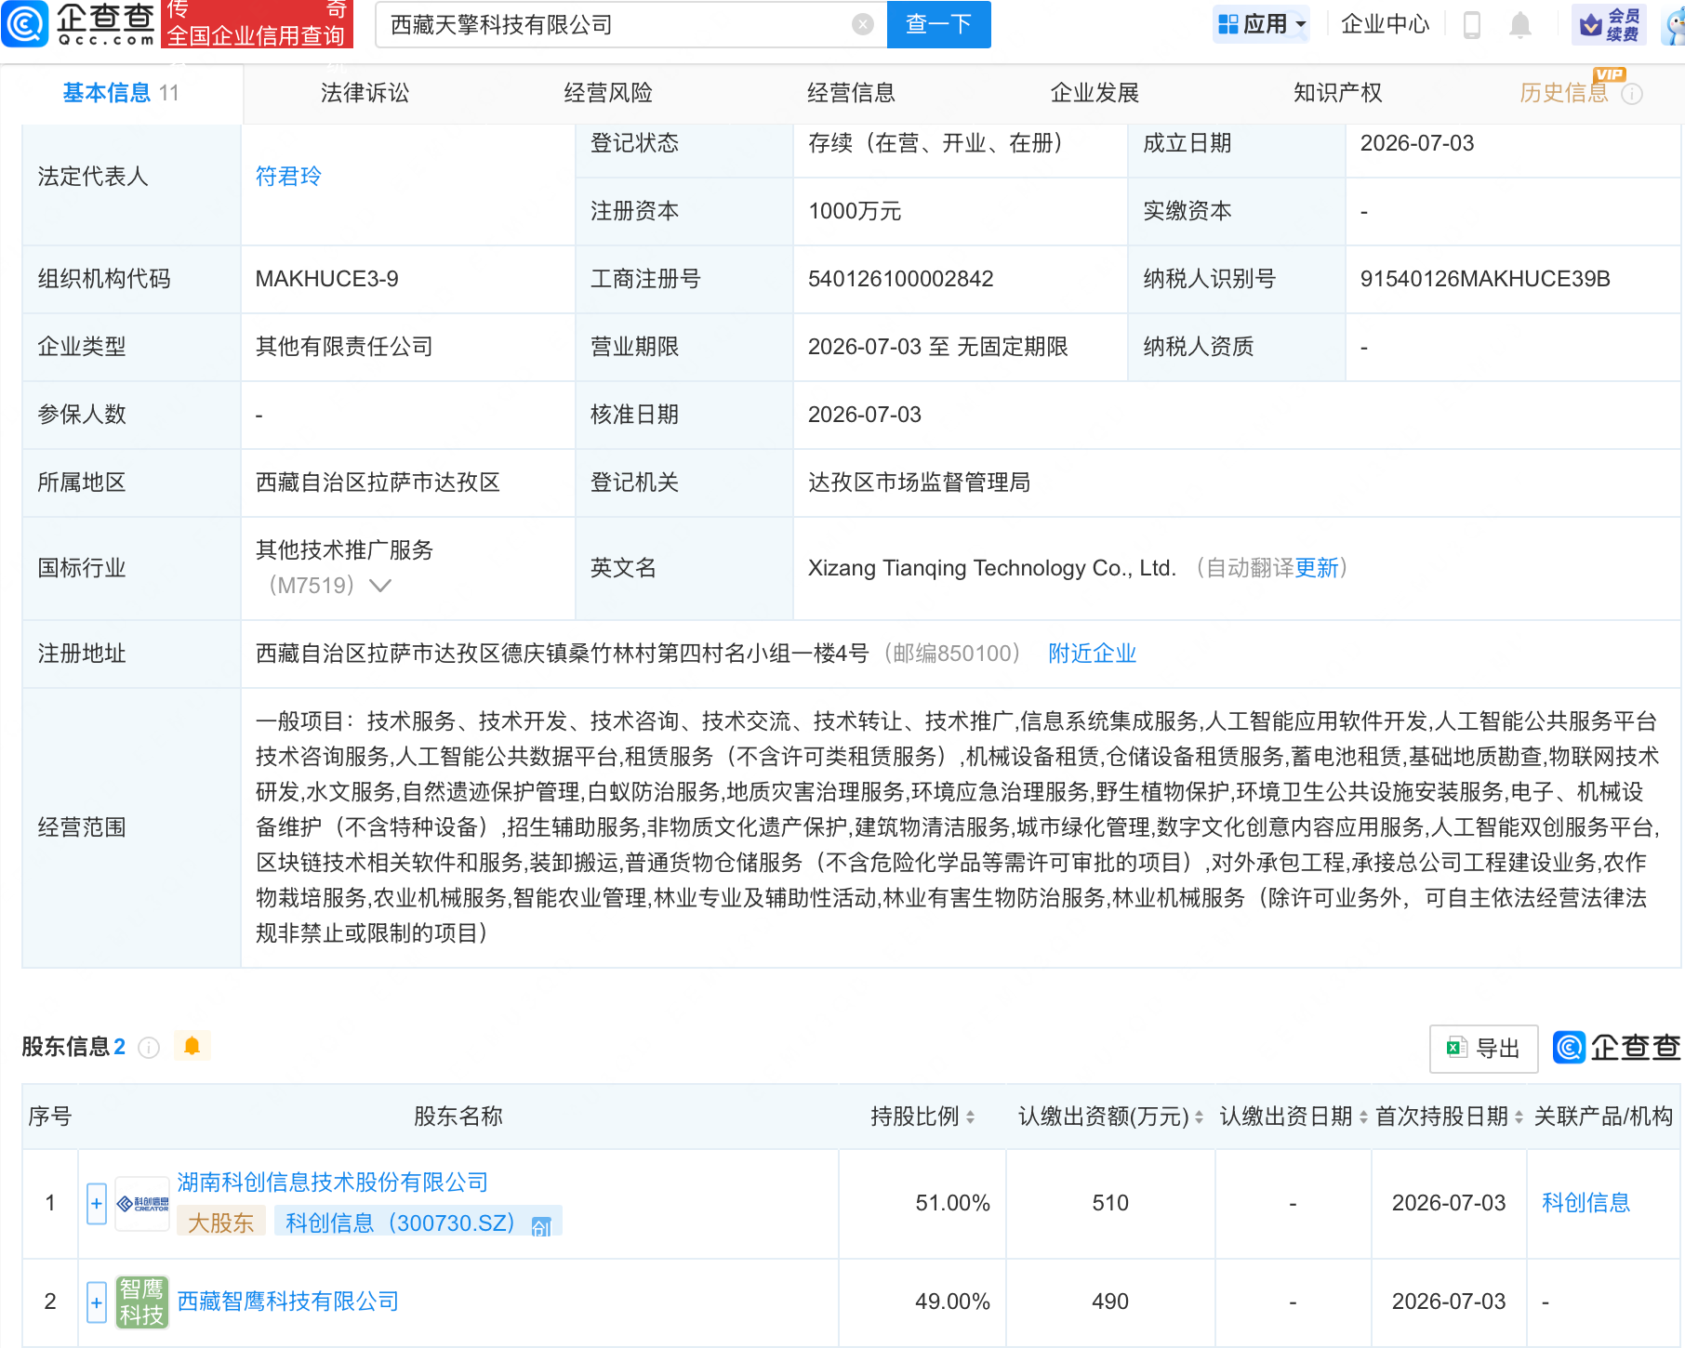This screenshot has width=1685, height=1348.
Task: Select taxpayer ID 91540126MAKHUCE39B
Action: (1485, 279)
